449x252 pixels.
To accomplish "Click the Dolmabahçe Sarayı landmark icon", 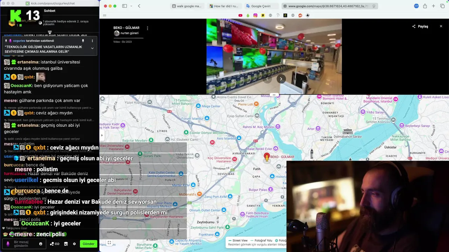I will pos(348,131).
